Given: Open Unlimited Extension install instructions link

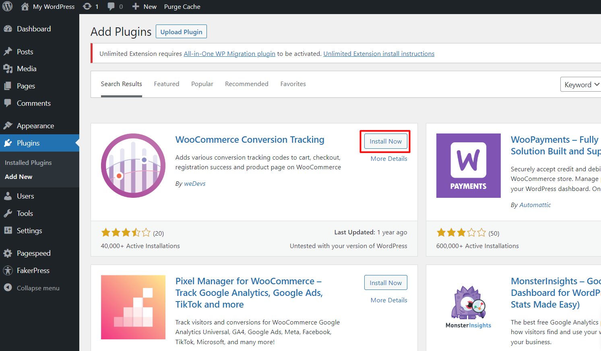Looking at the screenshot, I should 379,54.
